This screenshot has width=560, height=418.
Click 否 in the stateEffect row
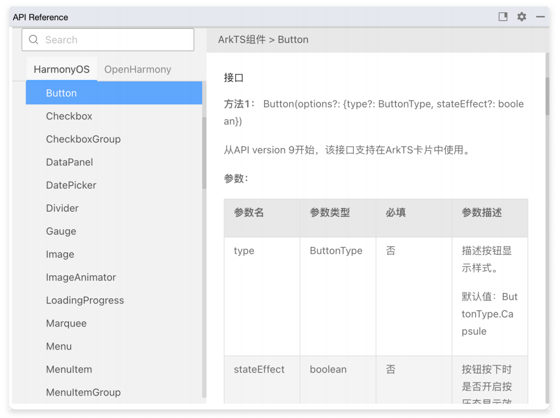(390, 369)
